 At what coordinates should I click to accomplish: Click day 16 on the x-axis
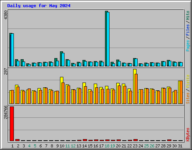click(x=96, y=146)
